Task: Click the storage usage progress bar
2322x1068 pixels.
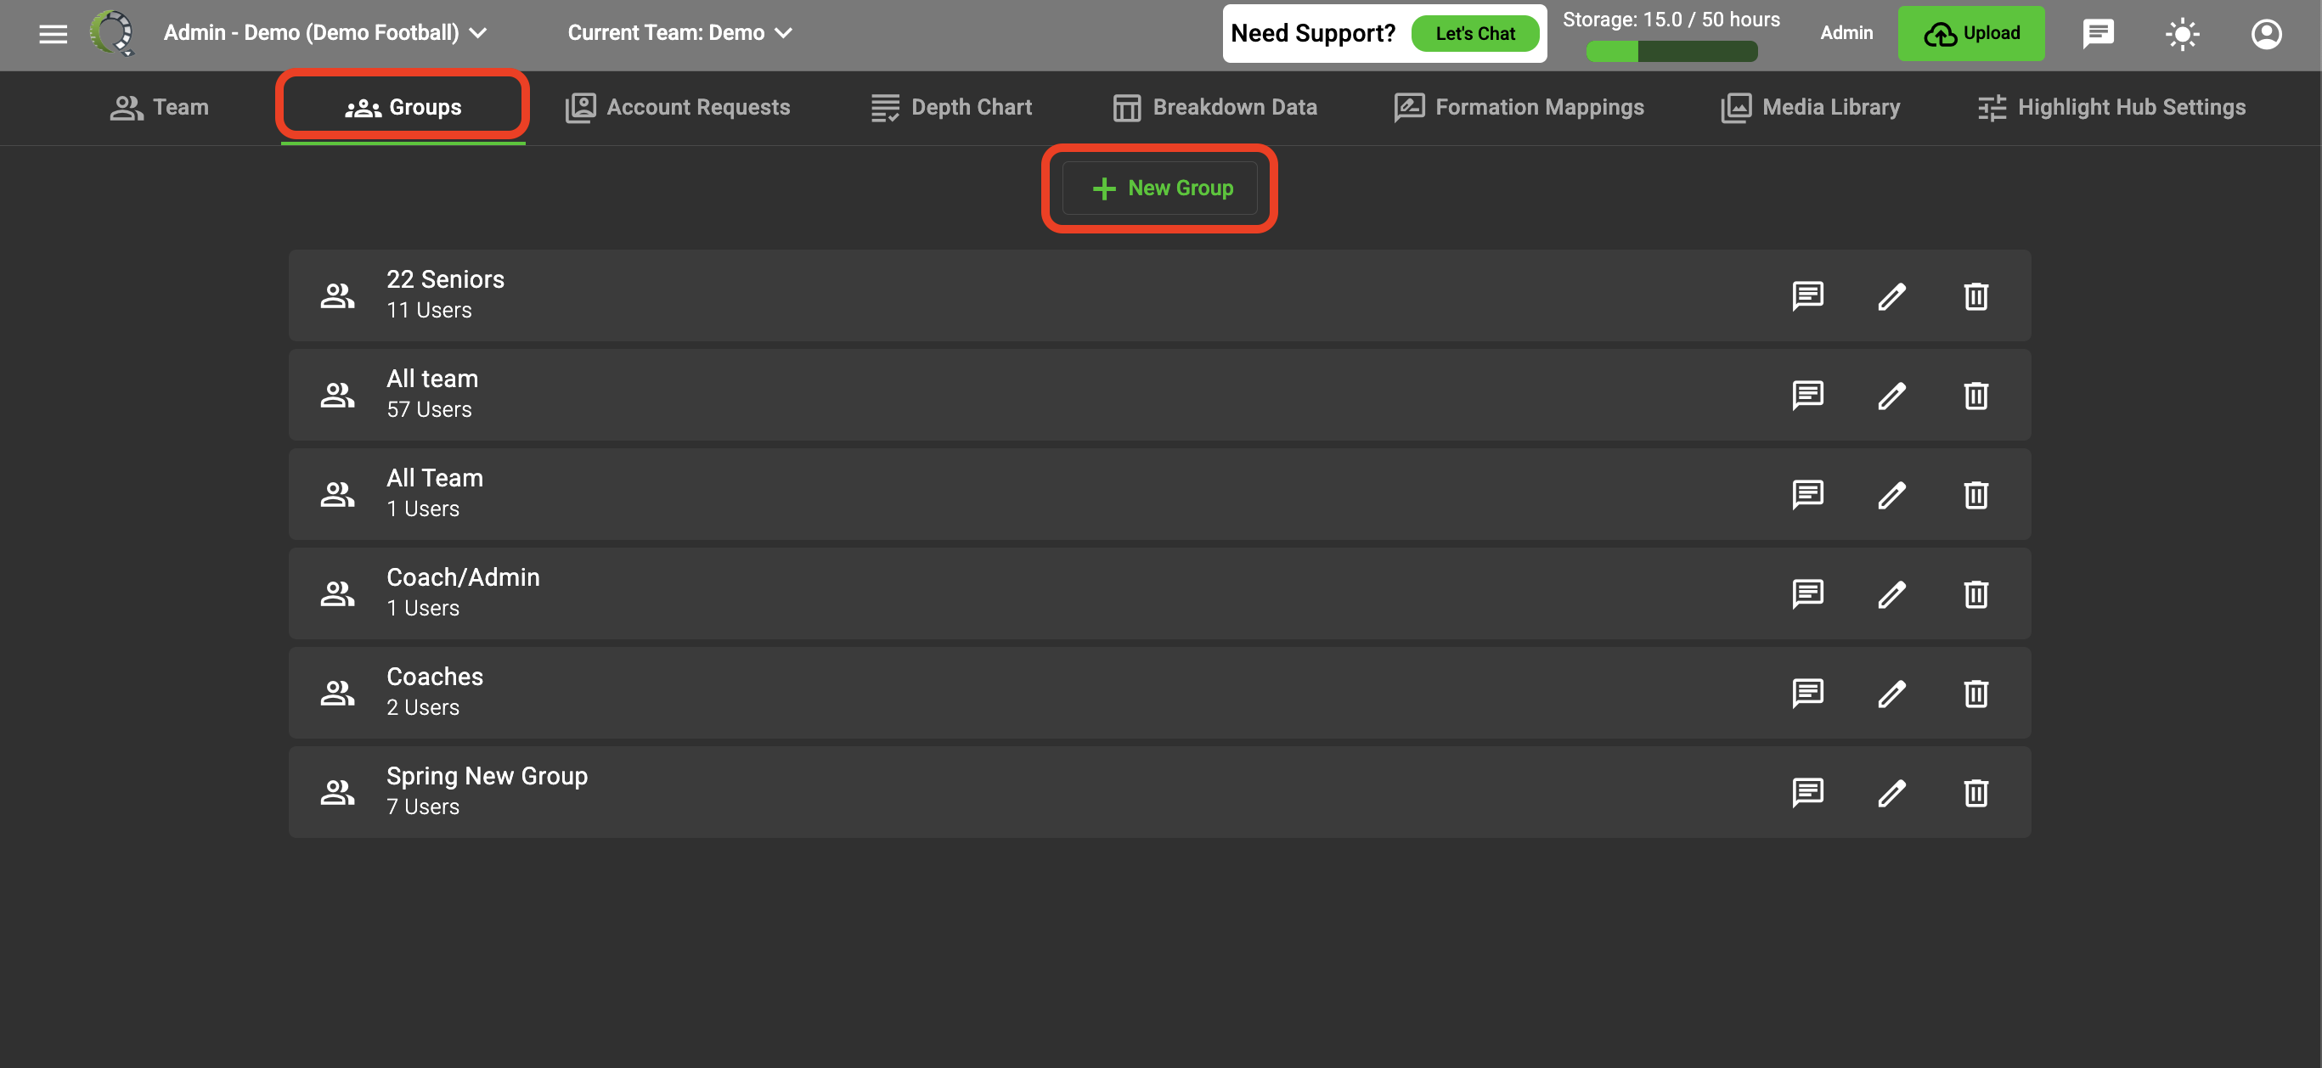Action: 1671,52
